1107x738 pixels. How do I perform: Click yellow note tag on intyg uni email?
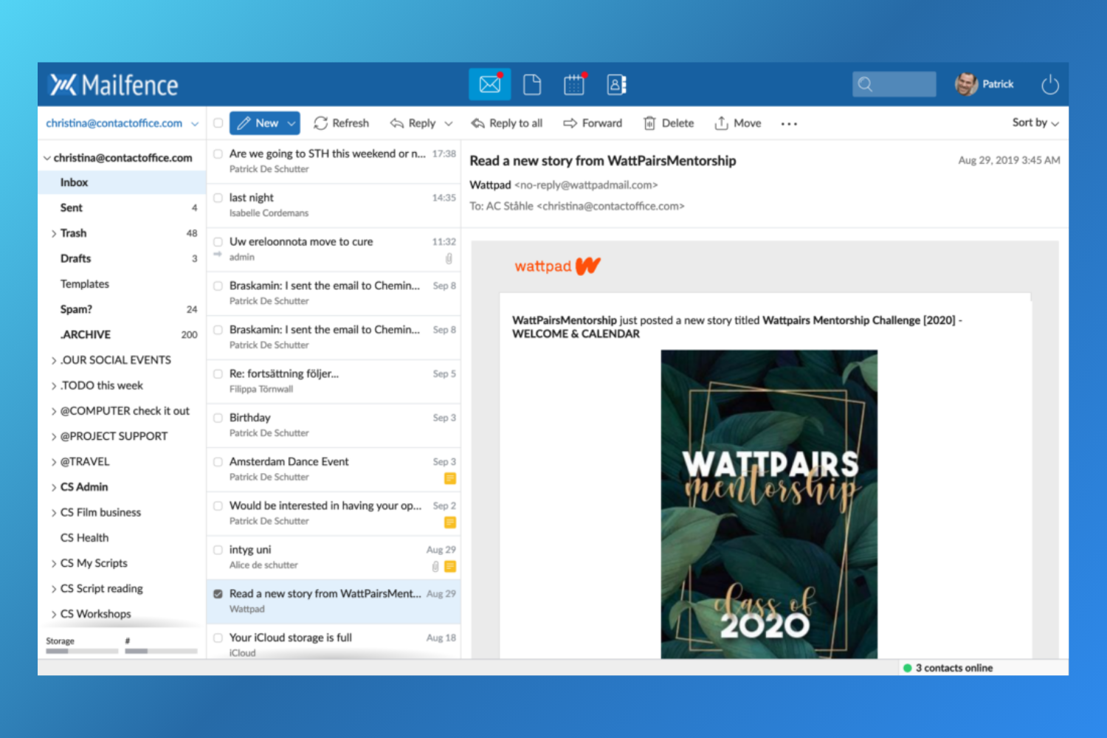click(x=450, y=567)
